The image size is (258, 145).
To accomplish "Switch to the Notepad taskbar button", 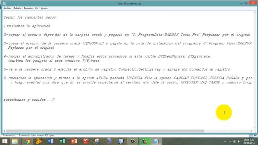I will (156, 141).
